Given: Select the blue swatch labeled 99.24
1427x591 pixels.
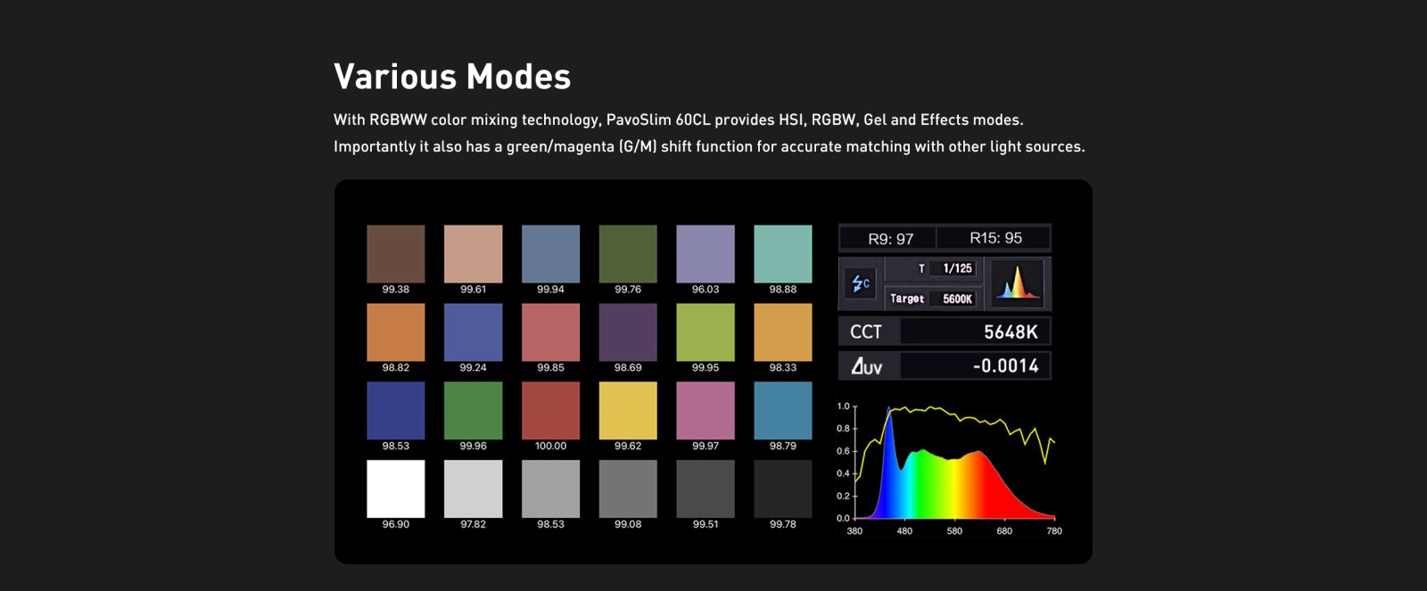Looking at the screenshot, I should coord(474,332).
